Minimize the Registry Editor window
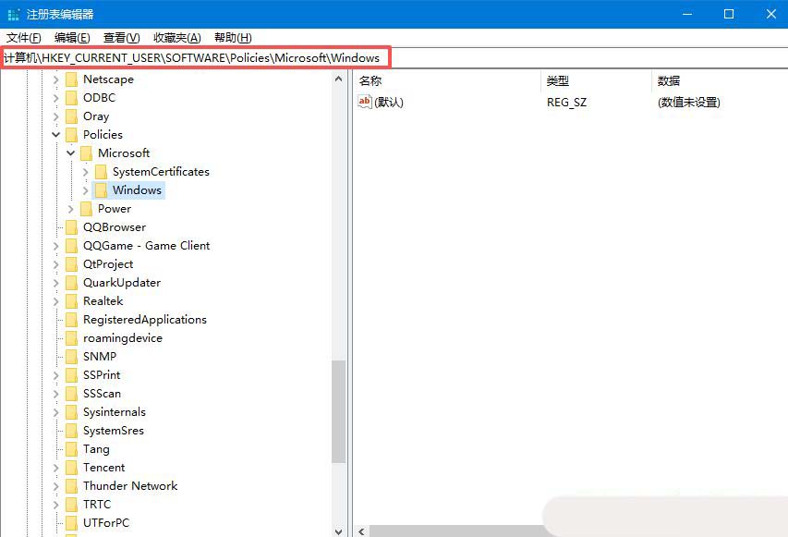 tap(687, 14)
